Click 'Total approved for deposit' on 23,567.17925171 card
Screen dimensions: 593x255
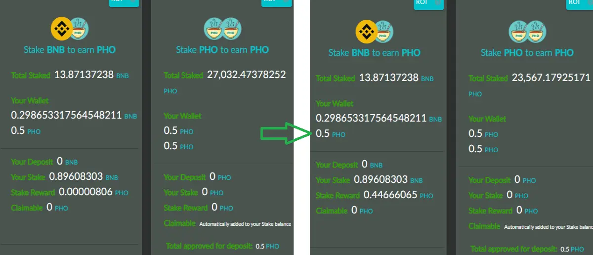tap(514, 249)
